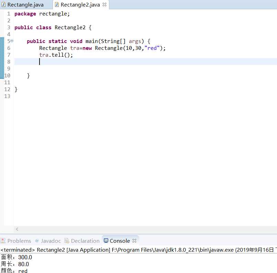Switch to the Rectangle.java editor tab
This screenshot has width=277, height=273.
pos(25,4)
